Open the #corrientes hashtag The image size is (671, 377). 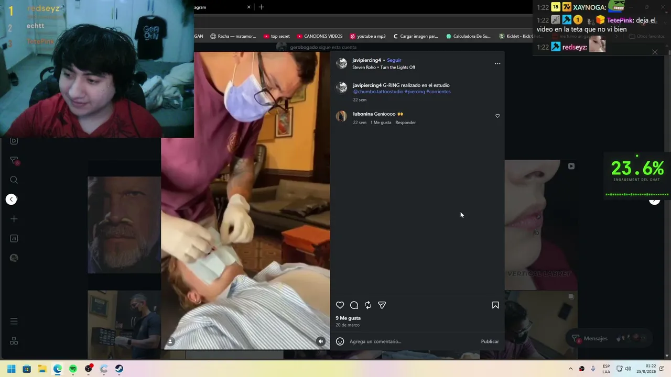438,92
